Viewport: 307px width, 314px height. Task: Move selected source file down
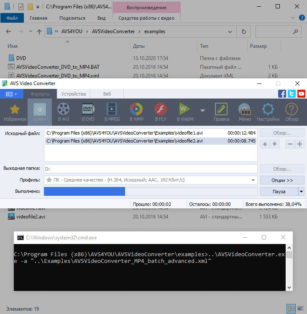click(275, 144)
